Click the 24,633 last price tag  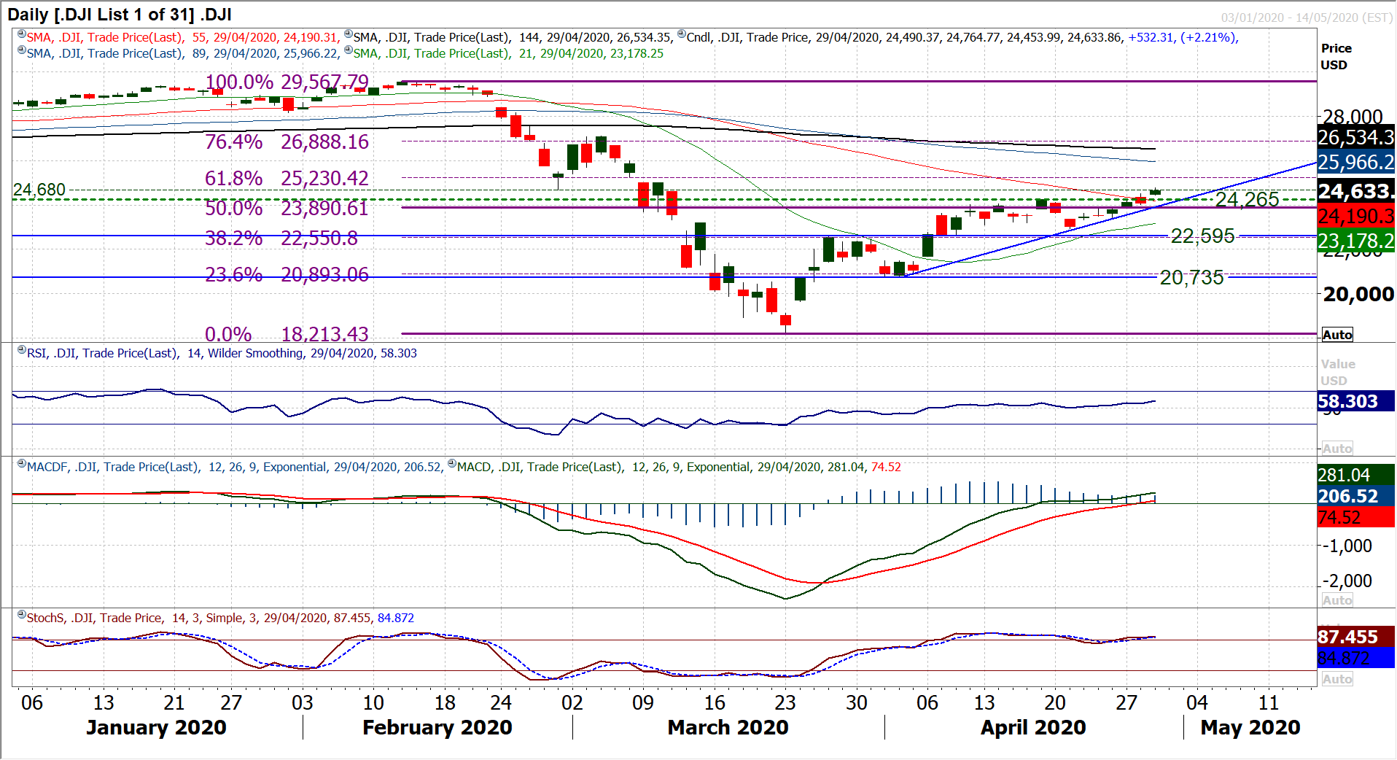pyautogui.click(x=1356, y=191)
